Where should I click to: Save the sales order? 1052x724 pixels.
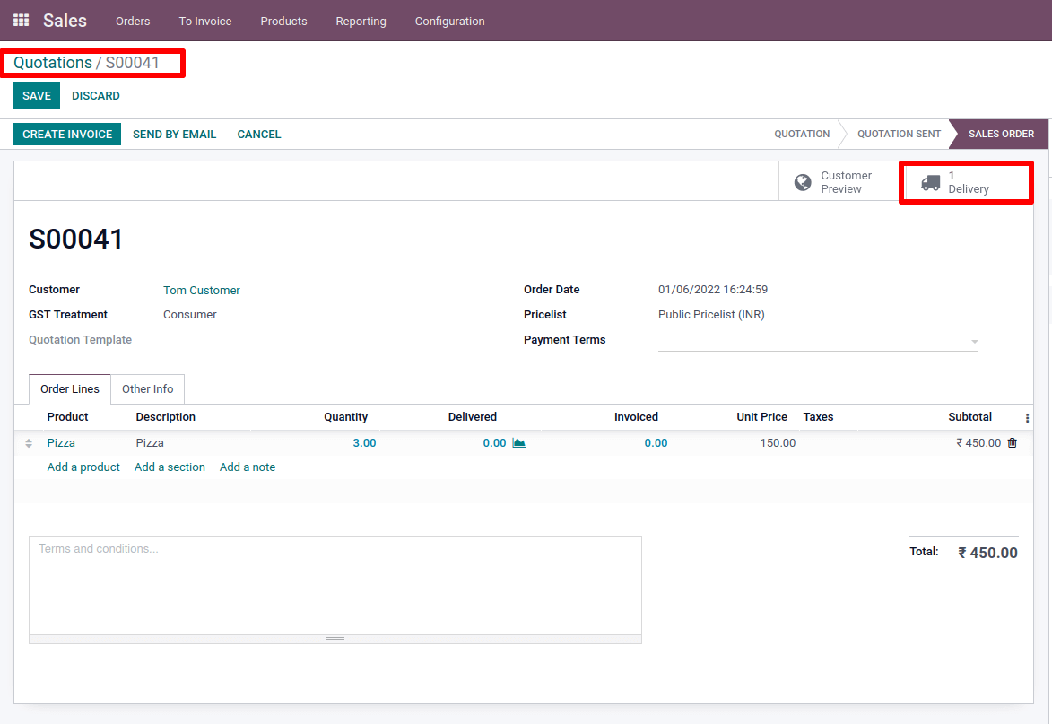pyautogui.click(x=37, y=96)
